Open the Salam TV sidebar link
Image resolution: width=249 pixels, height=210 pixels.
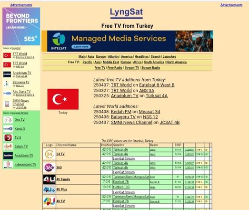tap(21, 147)
